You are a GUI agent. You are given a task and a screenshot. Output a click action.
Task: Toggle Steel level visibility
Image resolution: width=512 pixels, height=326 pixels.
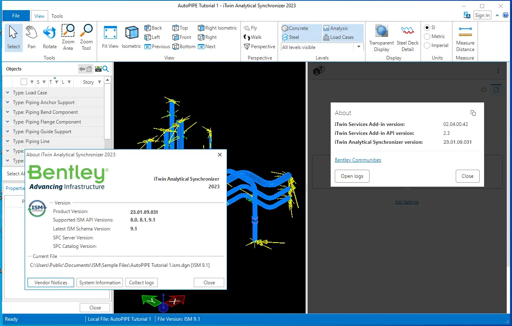[301, 37]
